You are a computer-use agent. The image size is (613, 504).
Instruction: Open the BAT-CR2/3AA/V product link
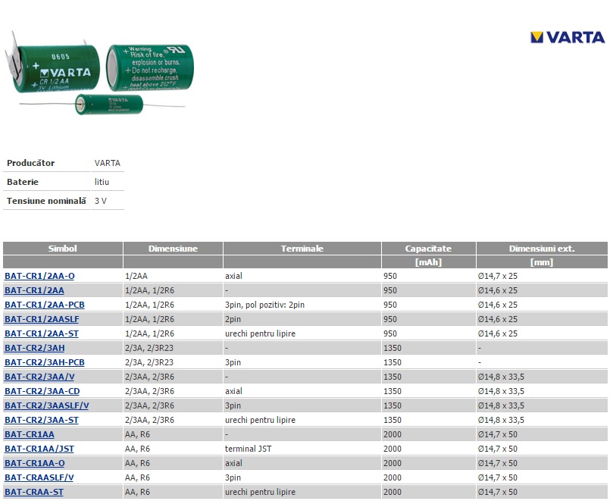(39, 377)
